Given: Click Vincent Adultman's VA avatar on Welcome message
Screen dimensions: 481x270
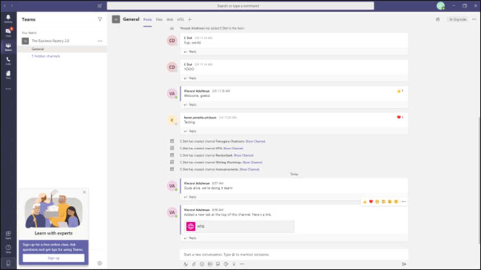Looking at the screenshot, I should (x=172, y=94).
